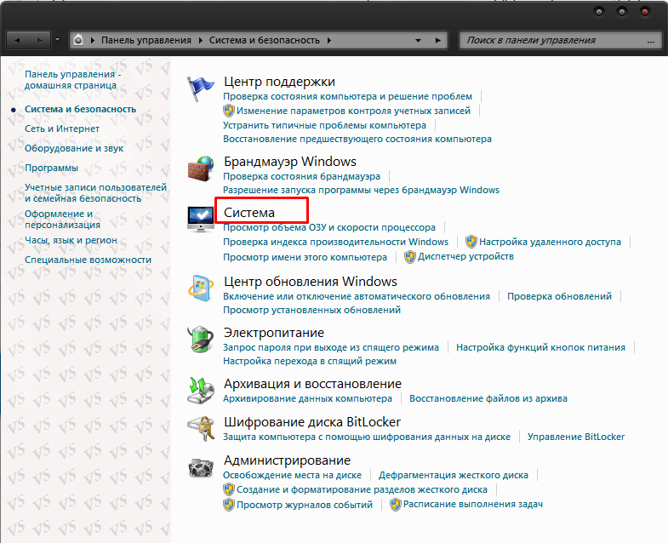Click the Система и безопасность breadcrumb
The height and width of the screenshot is (543, 668).
pos(264,40)
